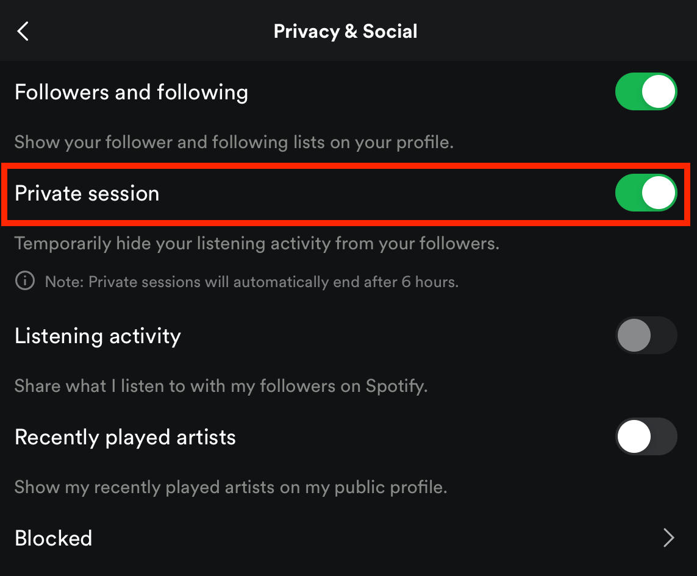Viewport: 697px width, 576px height.
Task: Click the Privacy & Social title
Action: tap(345, 30)
